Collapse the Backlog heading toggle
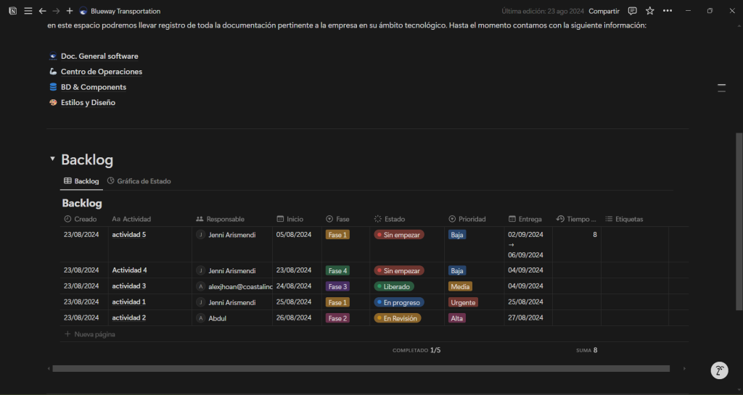The width and height of the screenshot is (743, 395). [52, 159]
